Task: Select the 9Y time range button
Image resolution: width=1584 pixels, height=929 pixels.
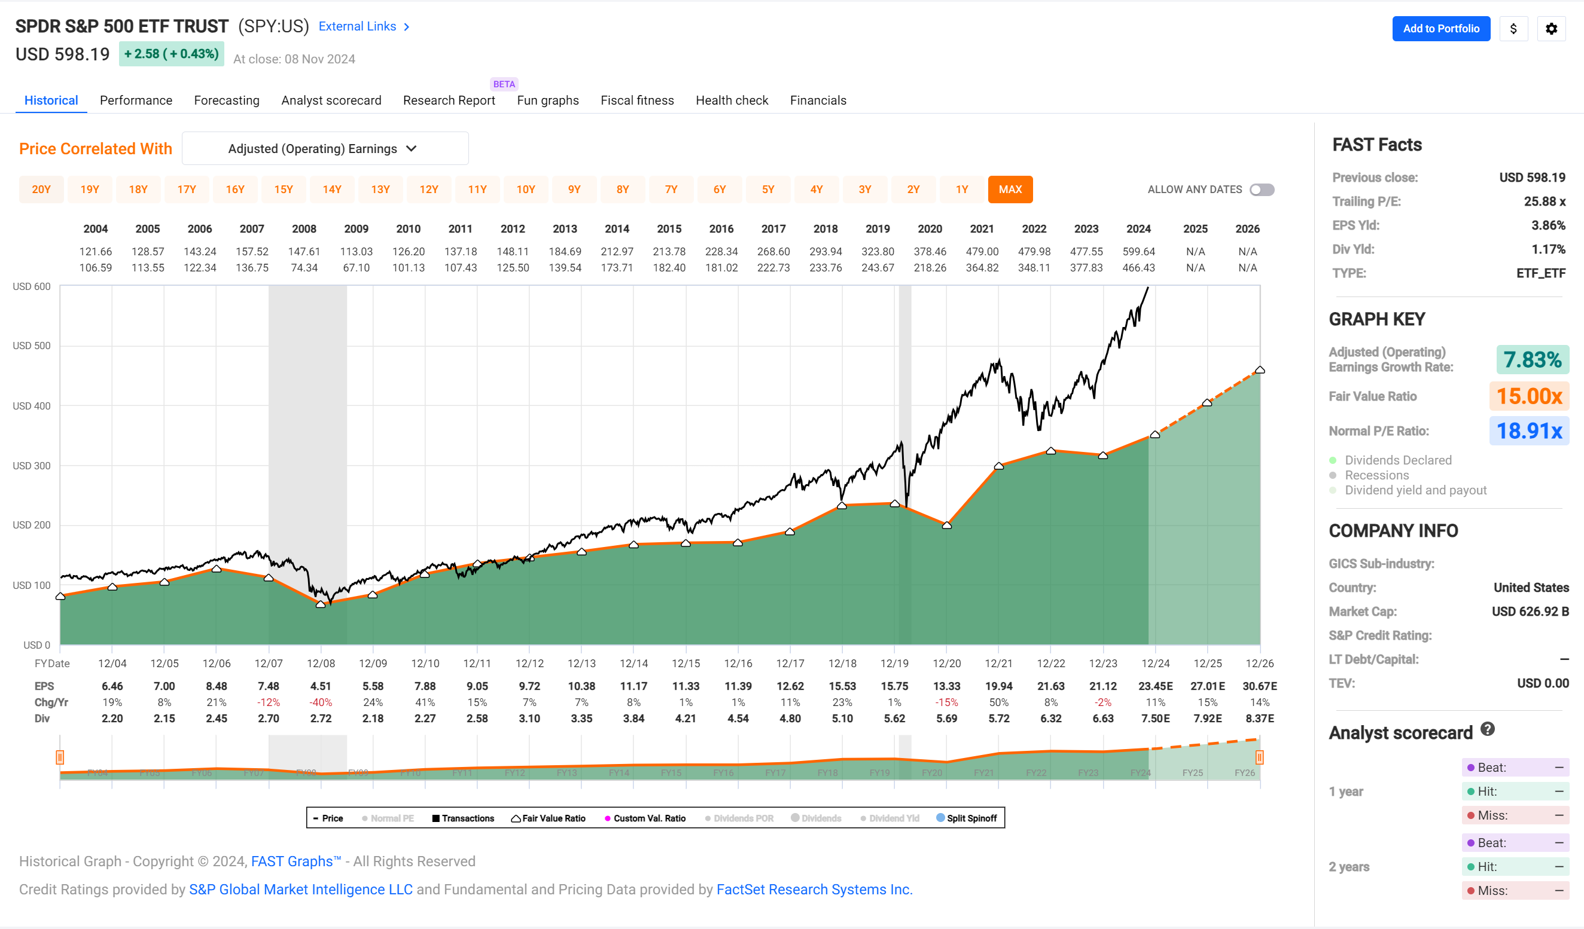Action: tap(574, 190)
